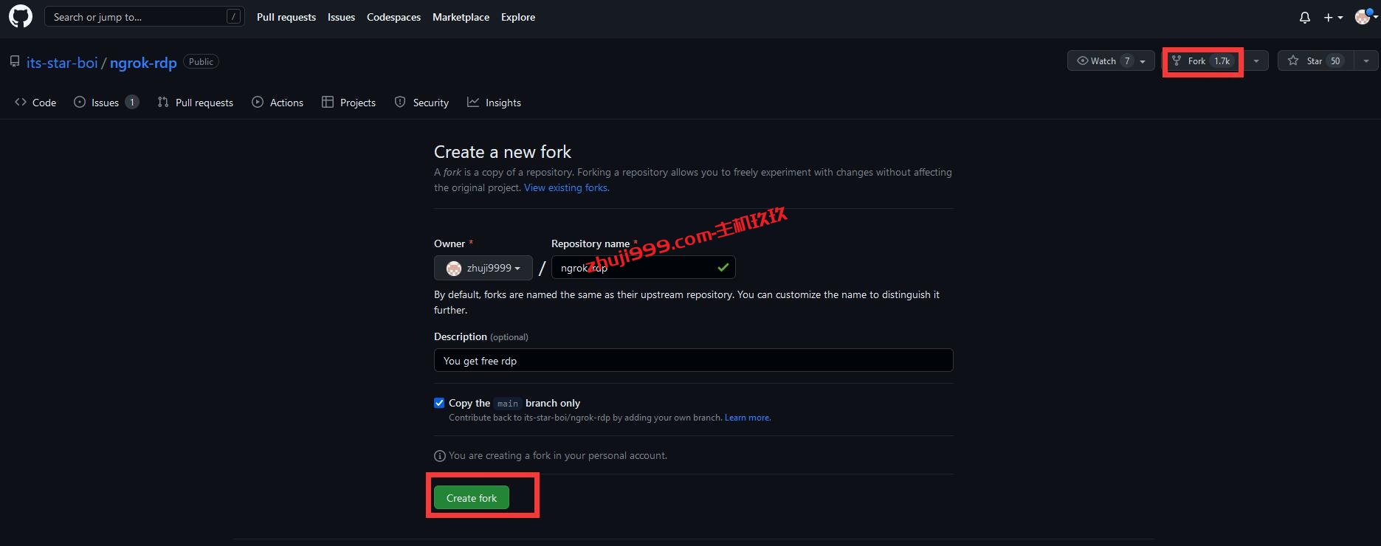This screenshot has height=546, width=1381.
Task: Focus the Search or jump to field
Action: click(x=145, y=16)
